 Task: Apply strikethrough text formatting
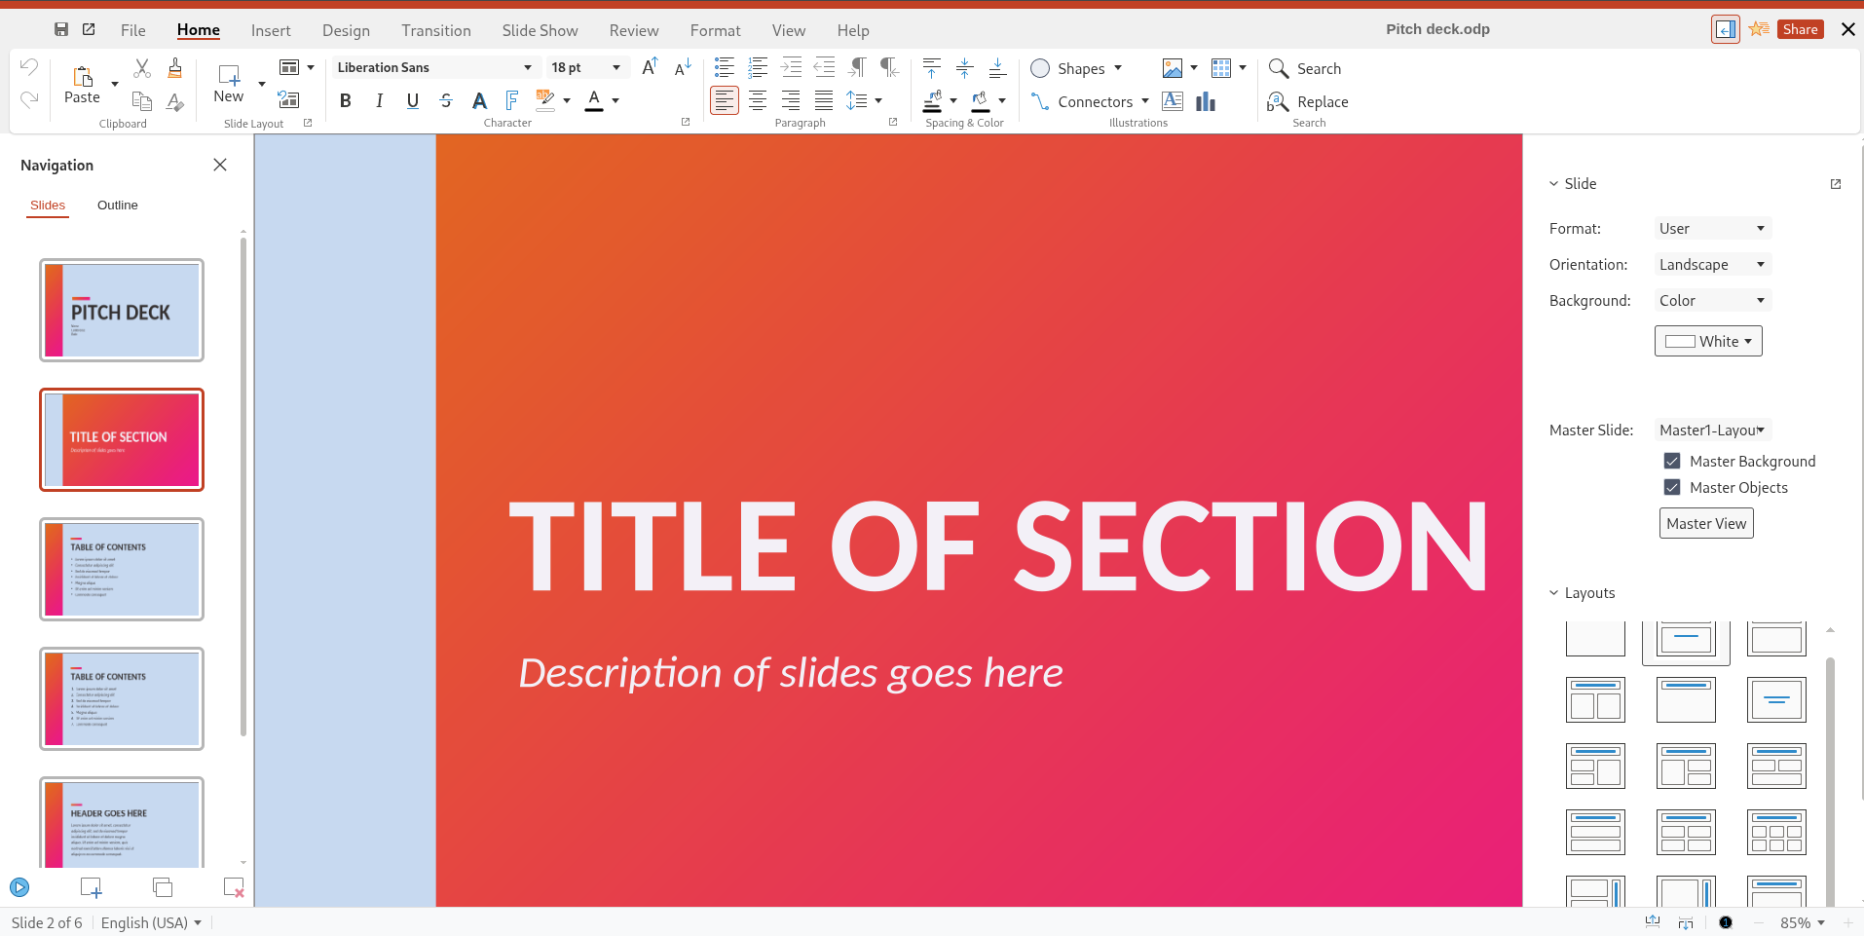(x=446, y=100)
